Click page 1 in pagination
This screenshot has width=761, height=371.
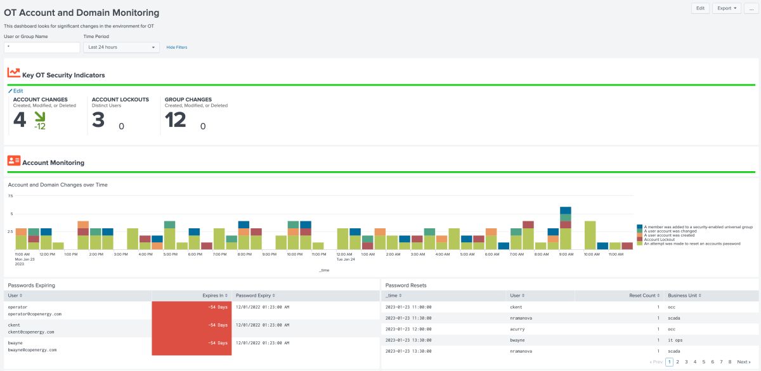pos(669,361)
